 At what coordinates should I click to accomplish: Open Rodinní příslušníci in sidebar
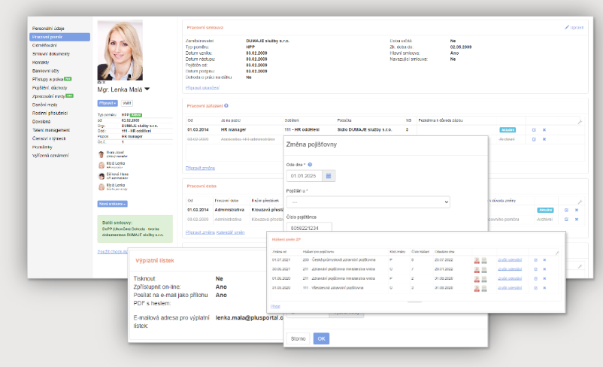(x=50, y=113)
